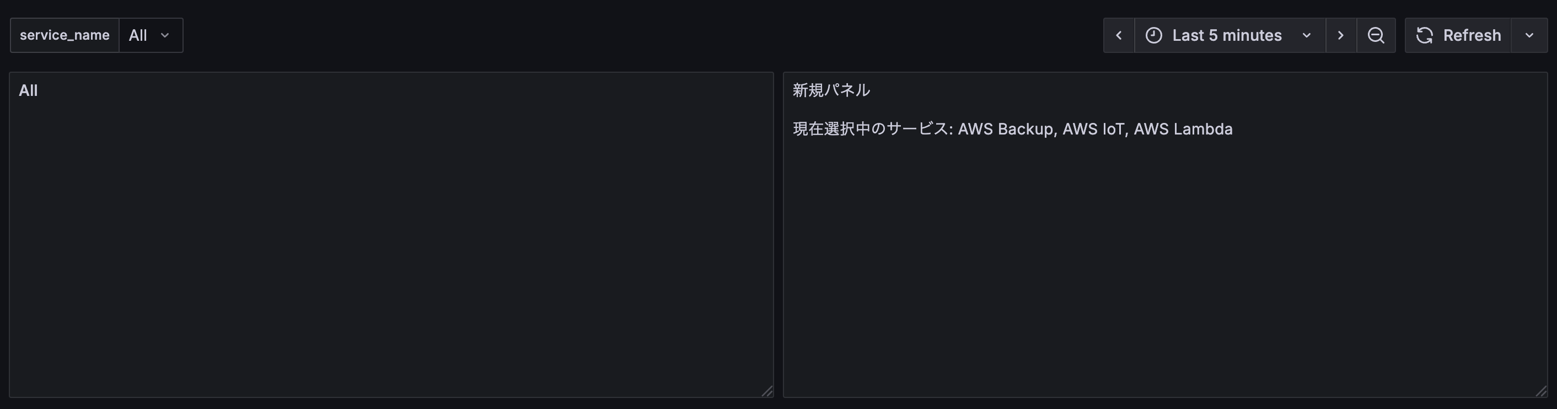This screenshot has width=1557, height=409.
Task: Click the 現在選択中のサービス text line
Action: [x=1012, y=128]
